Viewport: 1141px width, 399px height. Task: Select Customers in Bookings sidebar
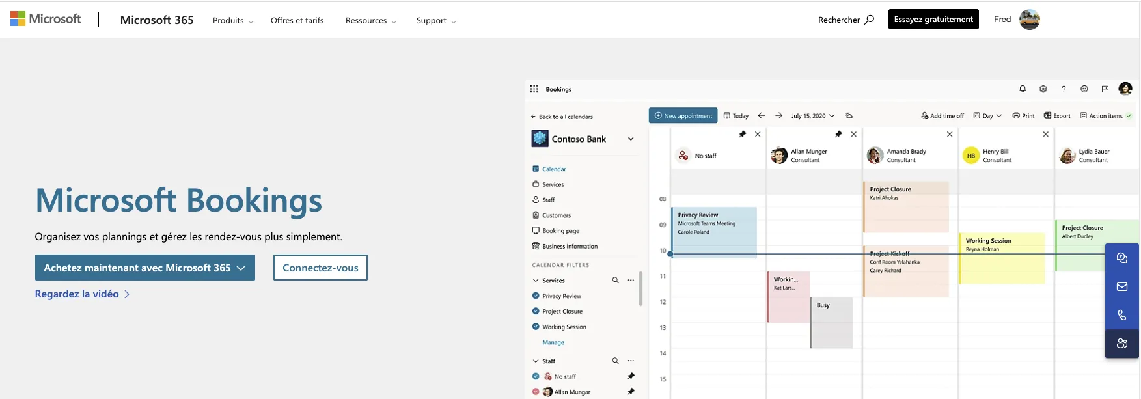point(551,215)
